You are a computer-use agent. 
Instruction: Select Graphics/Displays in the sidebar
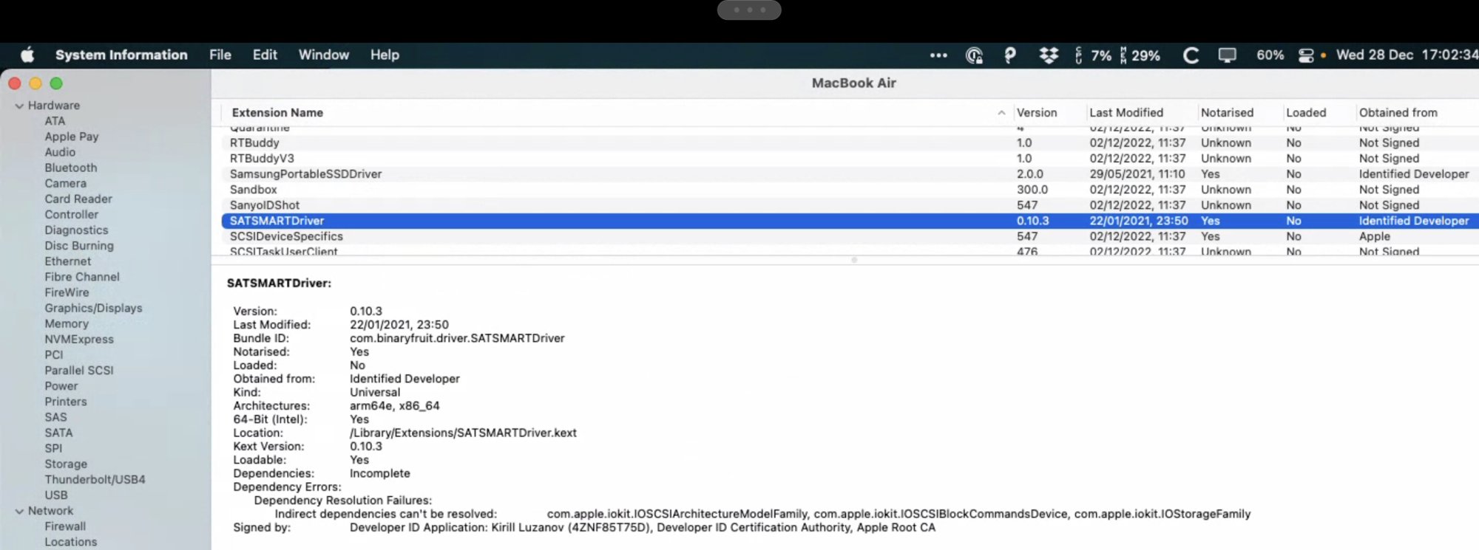[93, 308]
